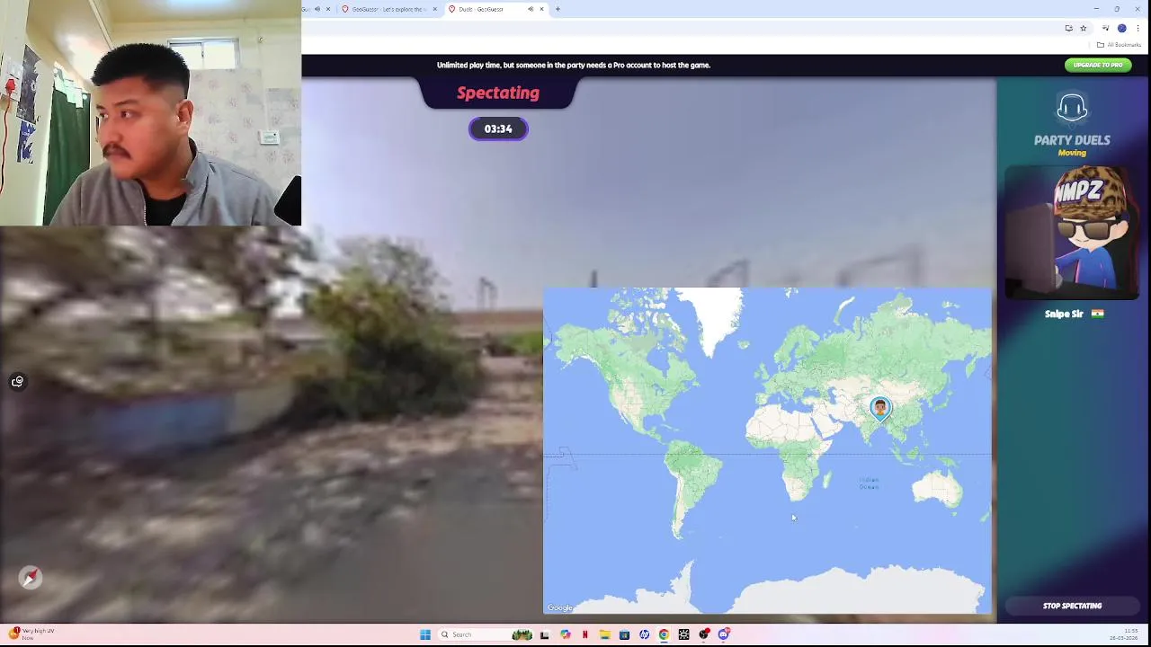Image resolution: width=1151 pixels, height=647 pixels.
Task: Bookmark this page with star icon
Action: pyautogui.click(x=1084, y=28)
